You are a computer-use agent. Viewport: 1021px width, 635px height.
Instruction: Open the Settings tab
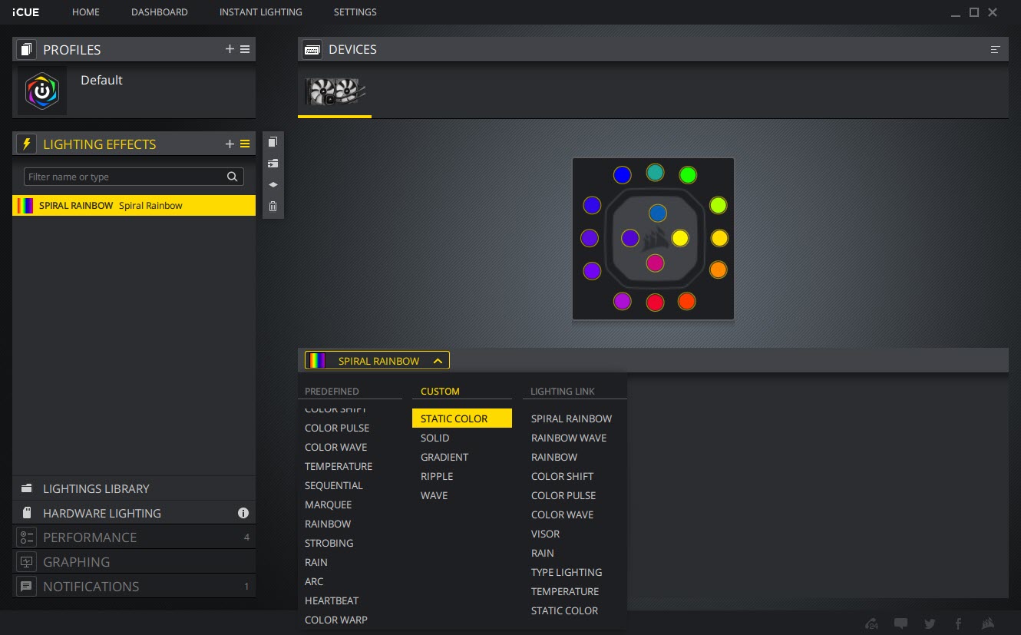pos(355,12)
